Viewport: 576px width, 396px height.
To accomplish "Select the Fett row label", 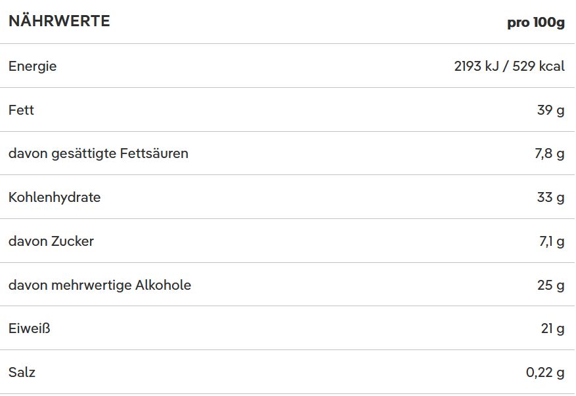I will point(21,110).
